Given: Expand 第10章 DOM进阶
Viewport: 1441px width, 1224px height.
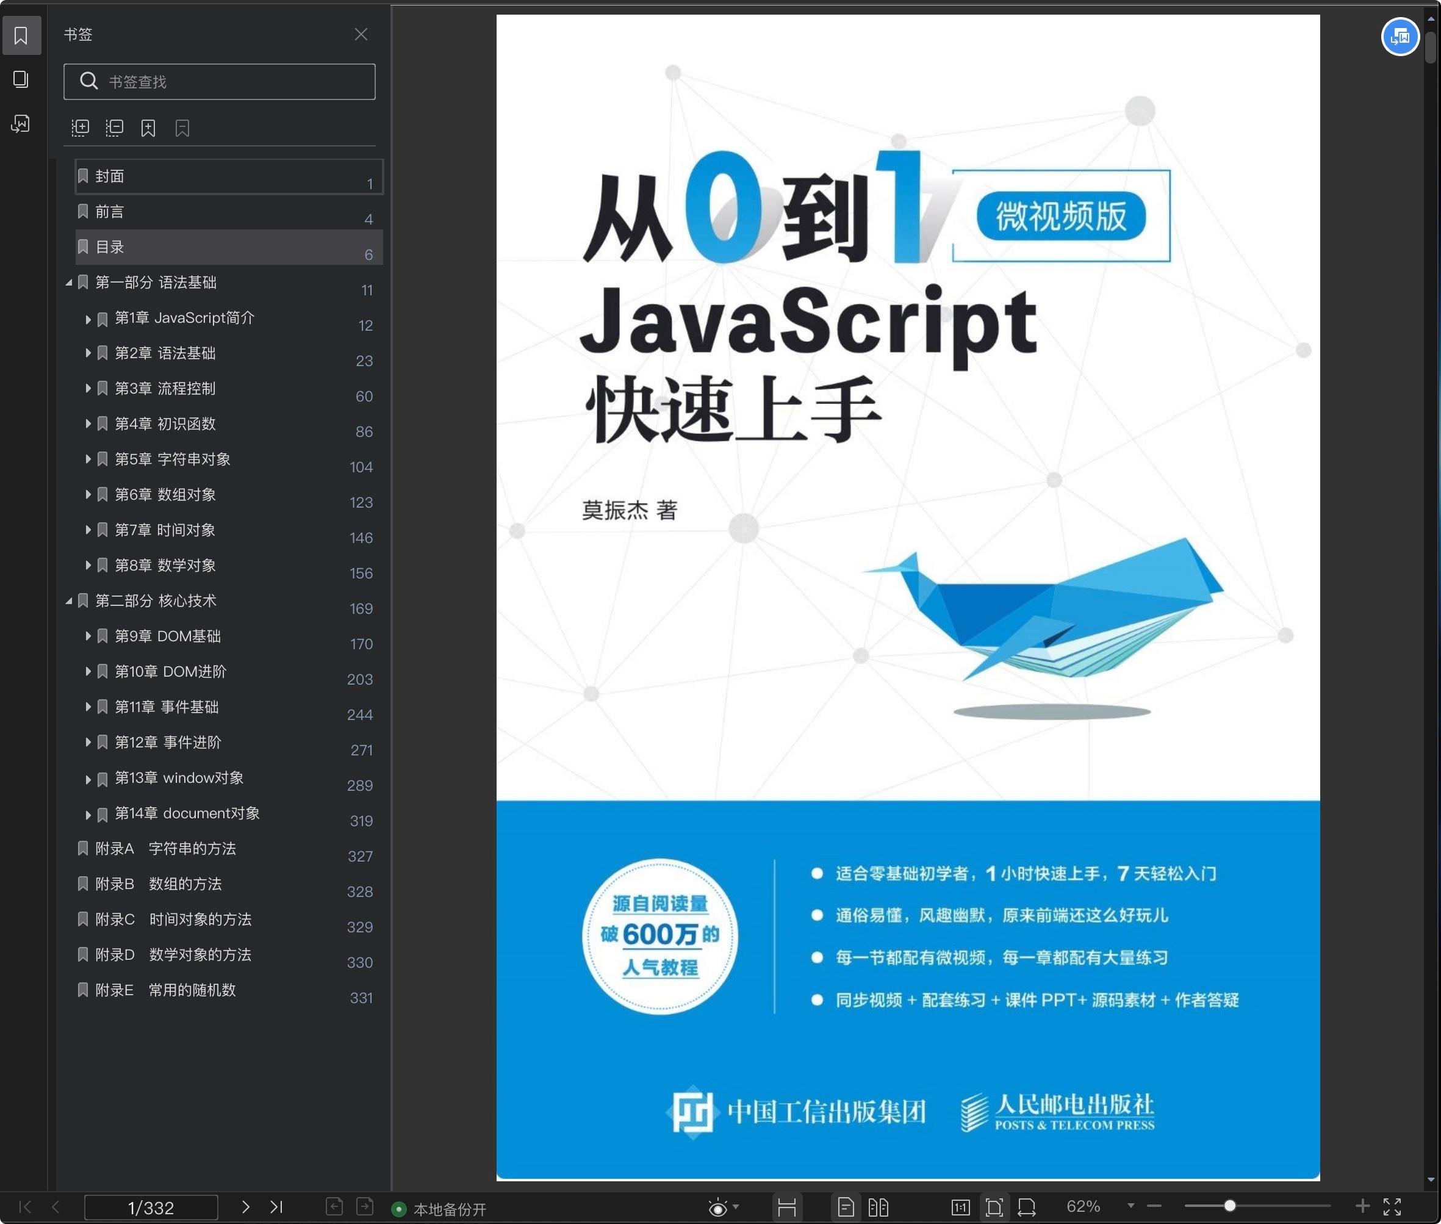Looking at the screenshot, I should pyautogui.click(x=88, y=672).
